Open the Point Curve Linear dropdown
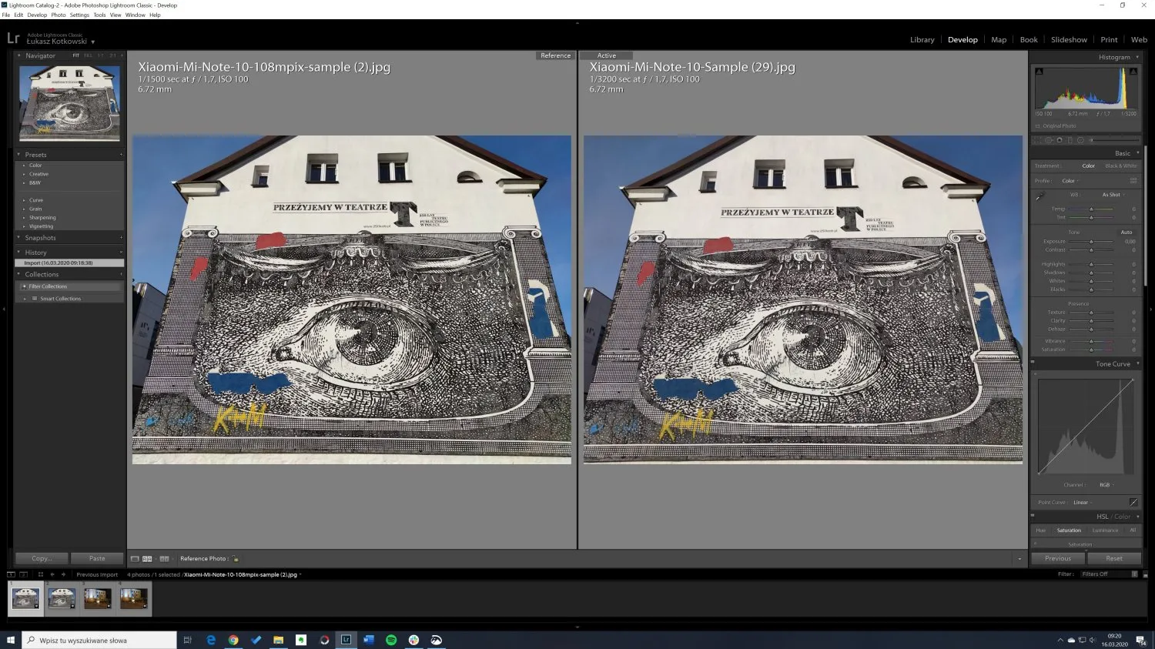 (1083, 503)
